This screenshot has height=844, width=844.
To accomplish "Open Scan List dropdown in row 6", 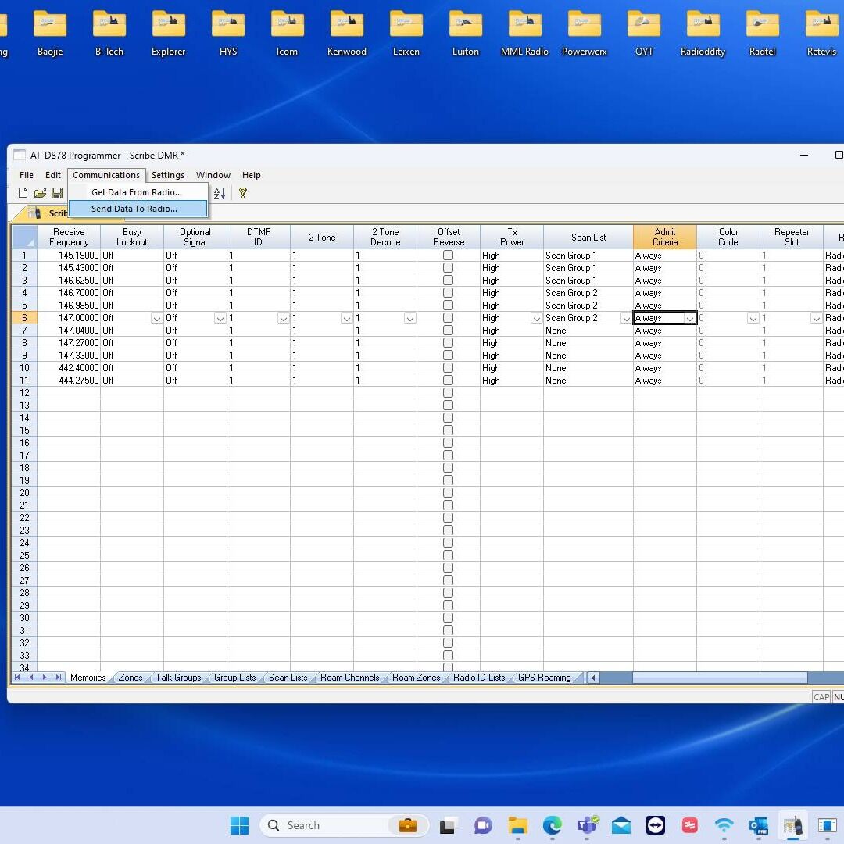I will tap(626, 318).
